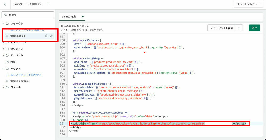The image size is (266, 140).
Task: Click the exit editor back icon
Action: point(5,4)
